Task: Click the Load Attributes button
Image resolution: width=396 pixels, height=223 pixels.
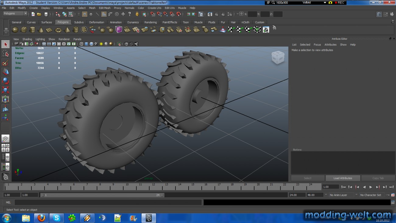Action: click(x=343, y=178)
